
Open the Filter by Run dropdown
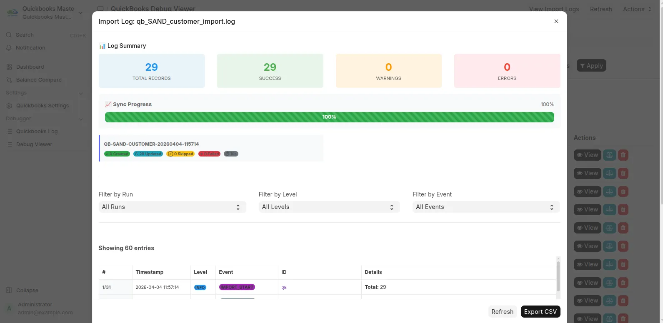coord(172,207)
